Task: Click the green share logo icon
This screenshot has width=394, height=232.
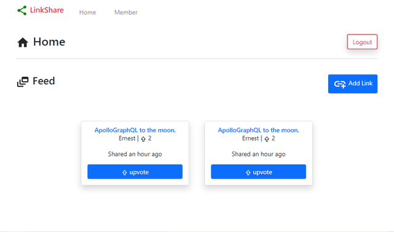Action: pos(22,10)
